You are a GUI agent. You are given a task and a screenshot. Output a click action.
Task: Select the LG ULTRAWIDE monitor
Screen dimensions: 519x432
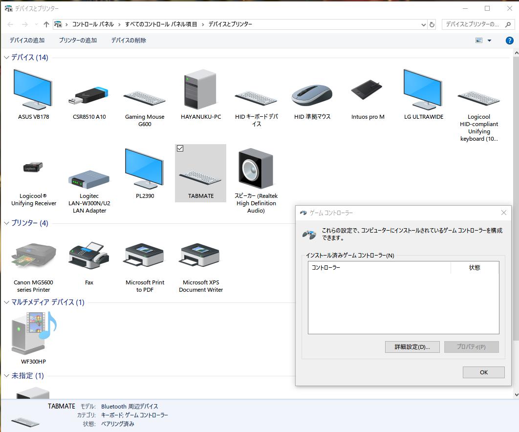pyautogui.click(x=423, y=90)
